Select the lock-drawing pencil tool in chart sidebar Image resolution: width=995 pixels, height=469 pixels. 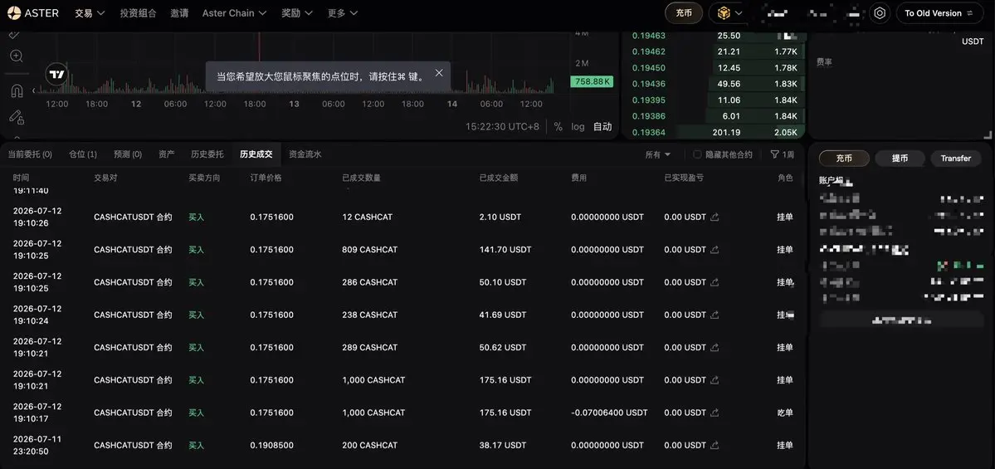point(17,117)
